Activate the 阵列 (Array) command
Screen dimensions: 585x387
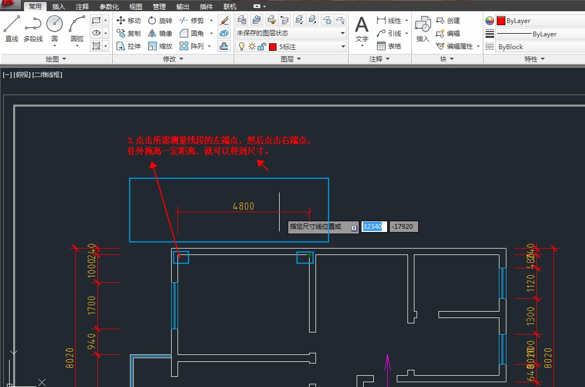point(192,46)
